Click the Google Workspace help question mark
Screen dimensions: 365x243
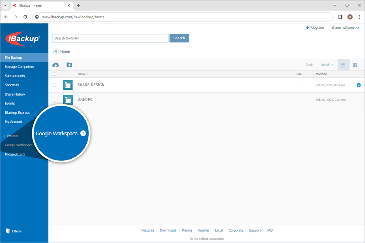[x=83, y=133]
